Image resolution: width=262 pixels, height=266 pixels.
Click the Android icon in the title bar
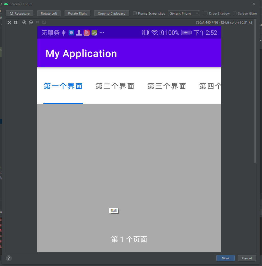click(x=6, y=4)
